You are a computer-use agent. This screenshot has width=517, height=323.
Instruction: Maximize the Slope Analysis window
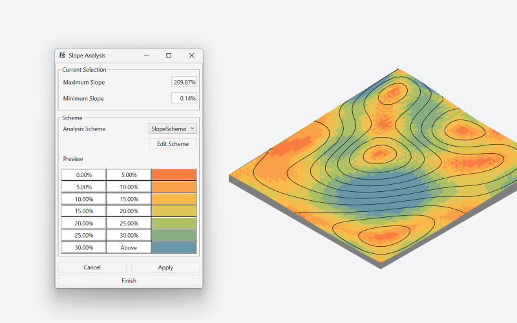coord(169,56)
